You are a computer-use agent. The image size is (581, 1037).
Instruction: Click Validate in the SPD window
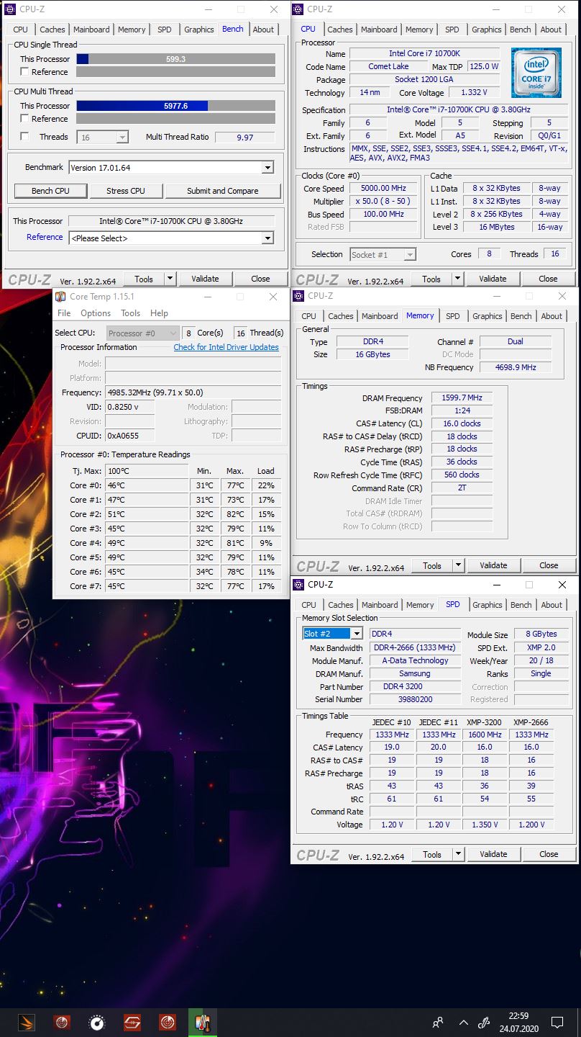pos(493,854)
